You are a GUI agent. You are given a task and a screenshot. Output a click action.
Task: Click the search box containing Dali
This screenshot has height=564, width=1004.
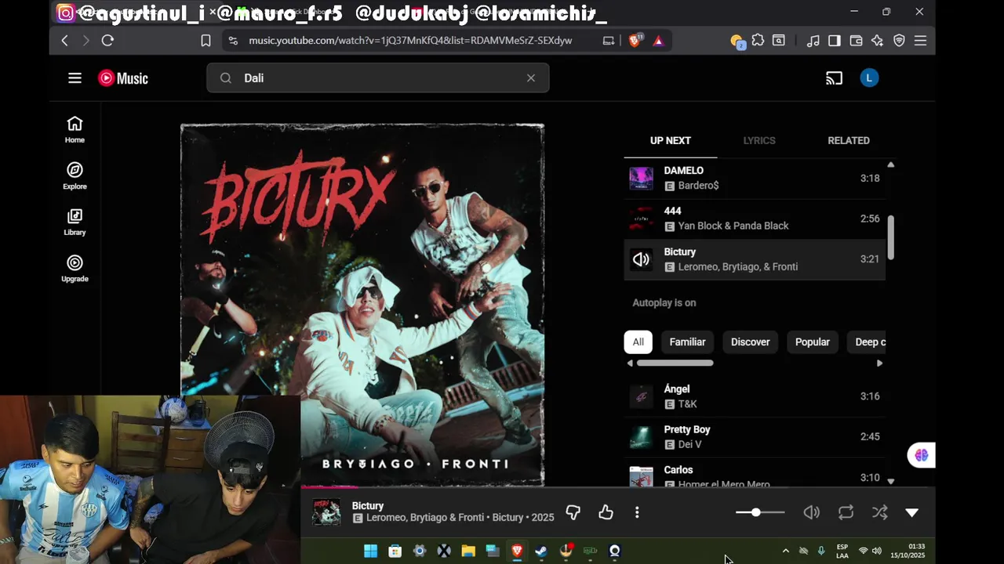click(x=377, y=78)
